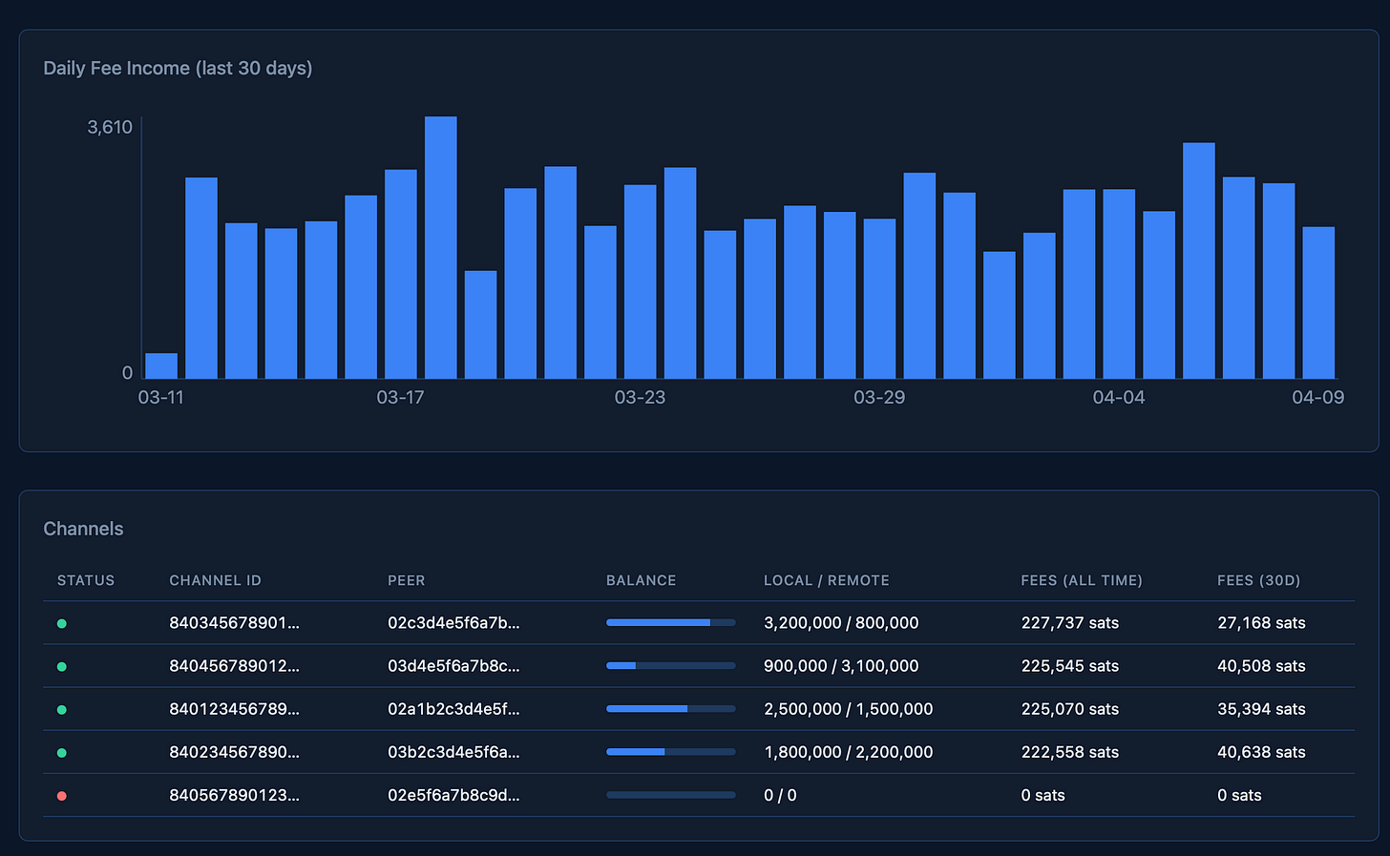Click the balance bar for channel 840234567890
This screenshot has height=856, width=1390.
(671, 752)
